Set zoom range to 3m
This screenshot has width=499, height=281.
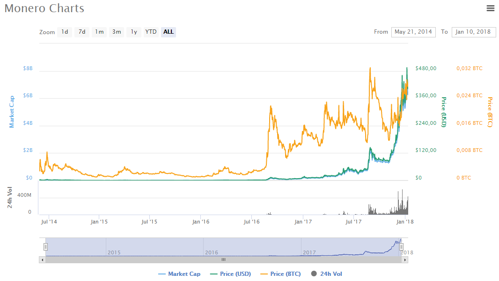coord(117,32)
